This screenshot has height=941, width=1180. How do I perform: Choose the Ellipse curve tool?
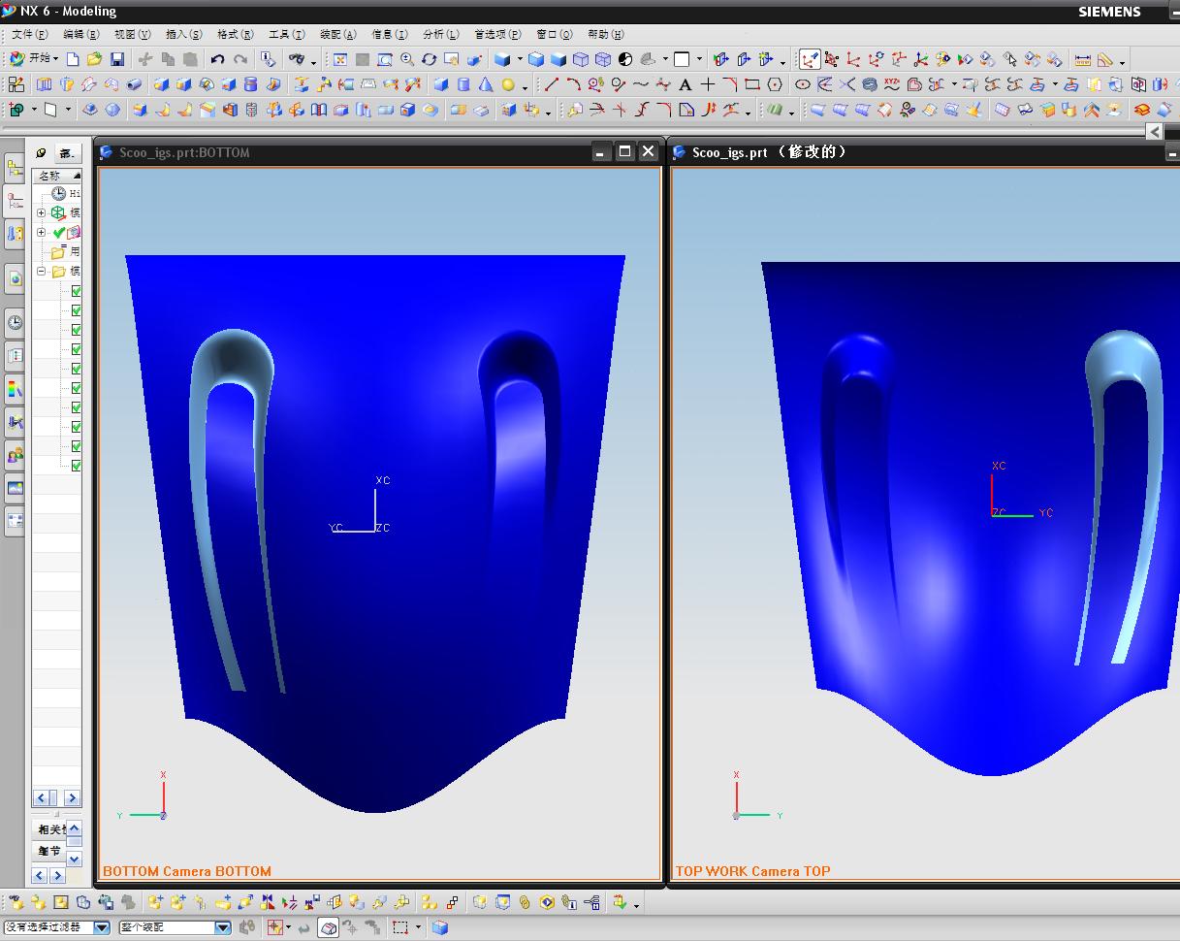803,84
